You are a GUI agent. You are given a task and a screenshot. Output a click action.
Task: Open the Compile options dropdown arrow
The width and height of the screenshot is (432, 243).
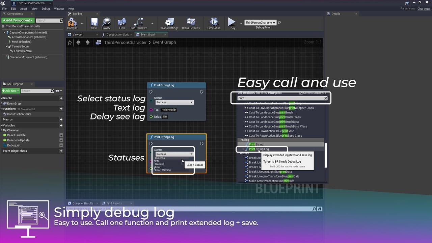pos(82,24)
